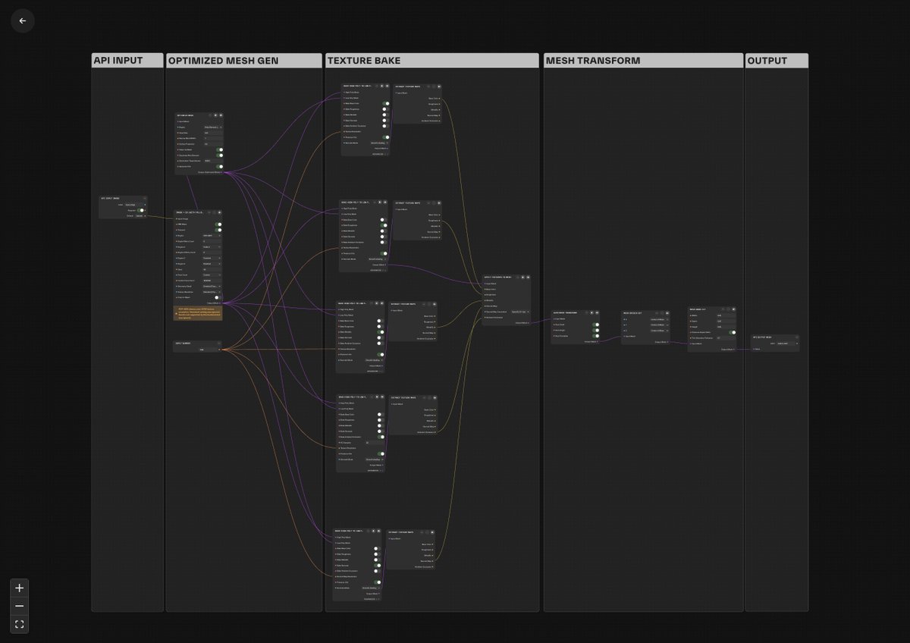
Task: Open label dropdown in API Output Mesh node
Action: (x=788, y=343)
